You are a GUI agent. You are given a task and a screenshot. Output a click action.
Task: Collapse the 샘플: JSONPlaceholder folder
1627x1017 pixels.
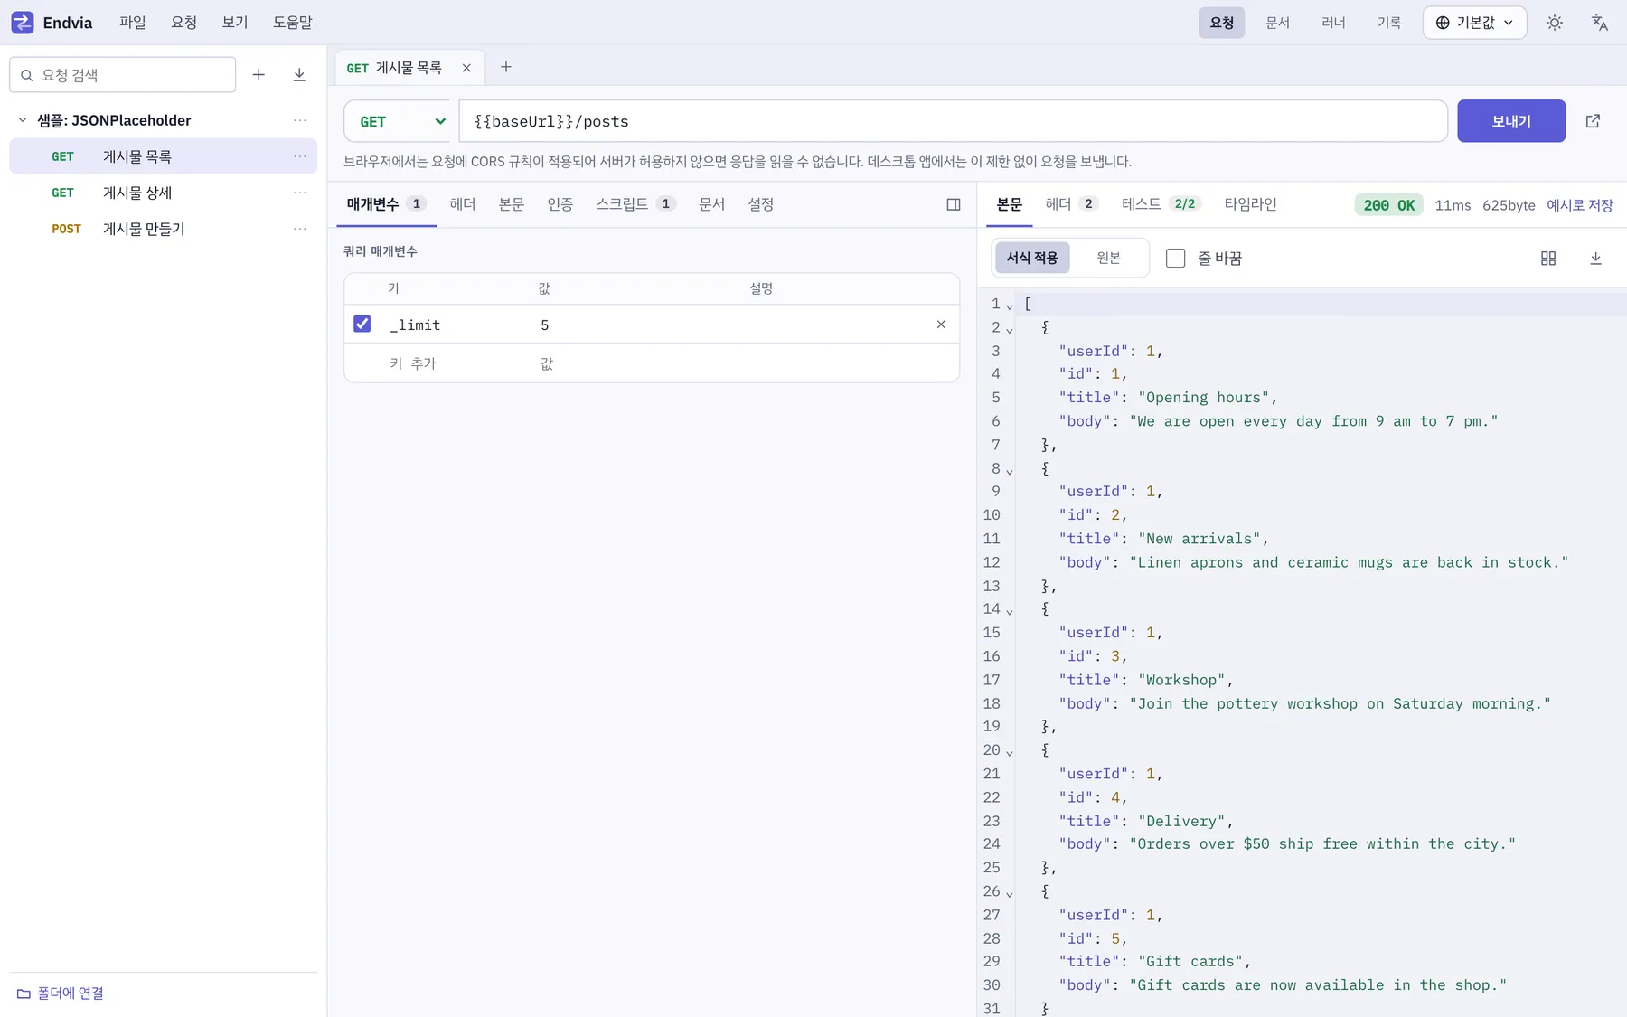point(23,120)
